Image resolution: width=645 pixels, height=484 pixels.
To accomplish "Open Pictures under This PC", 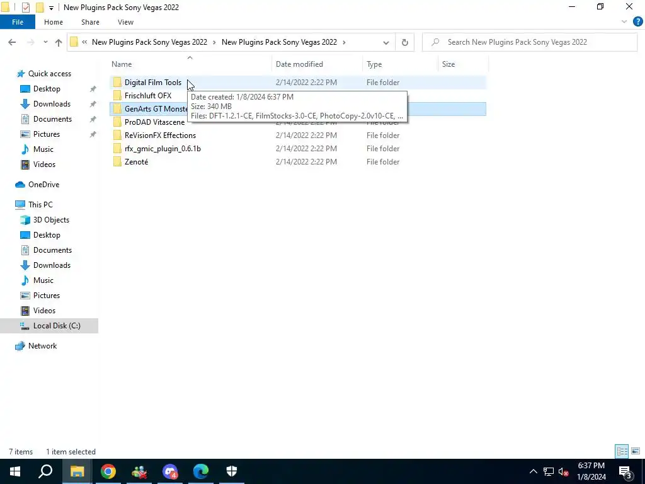I will pyautogui.click(x=47, y=296).
